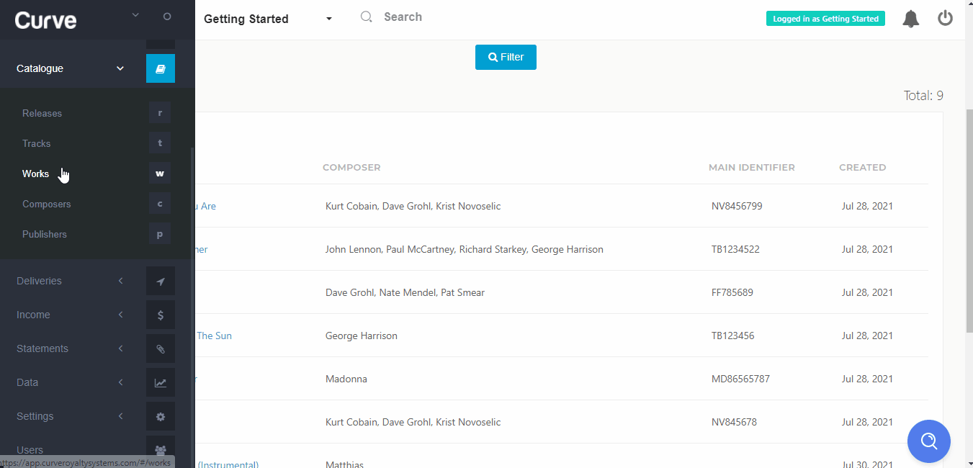Click the Filter button

click(x=506, y=57)
